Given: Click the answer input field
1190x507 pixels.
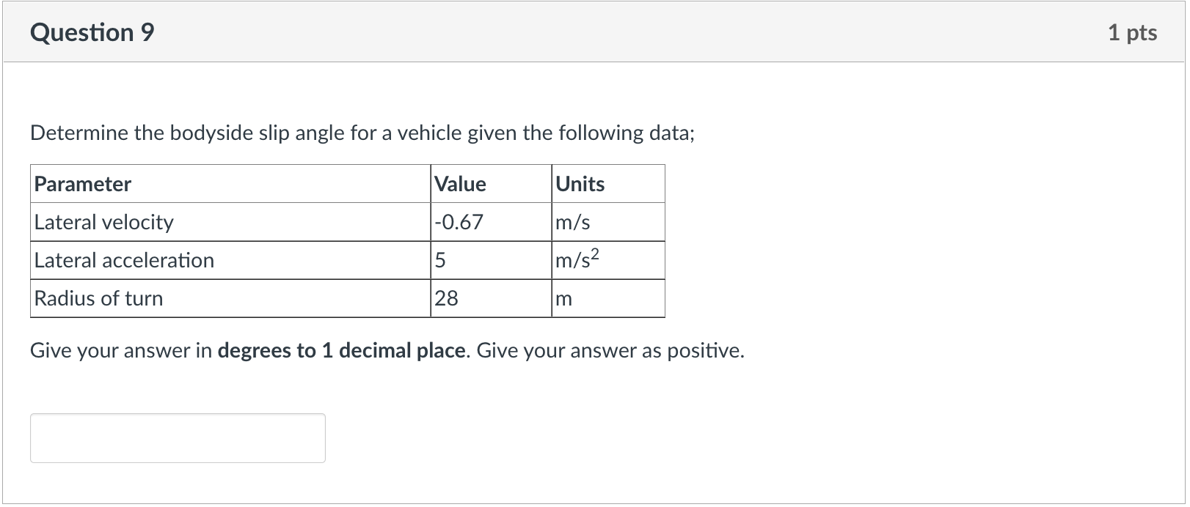Looking at the screenshot, I should 178,438.
